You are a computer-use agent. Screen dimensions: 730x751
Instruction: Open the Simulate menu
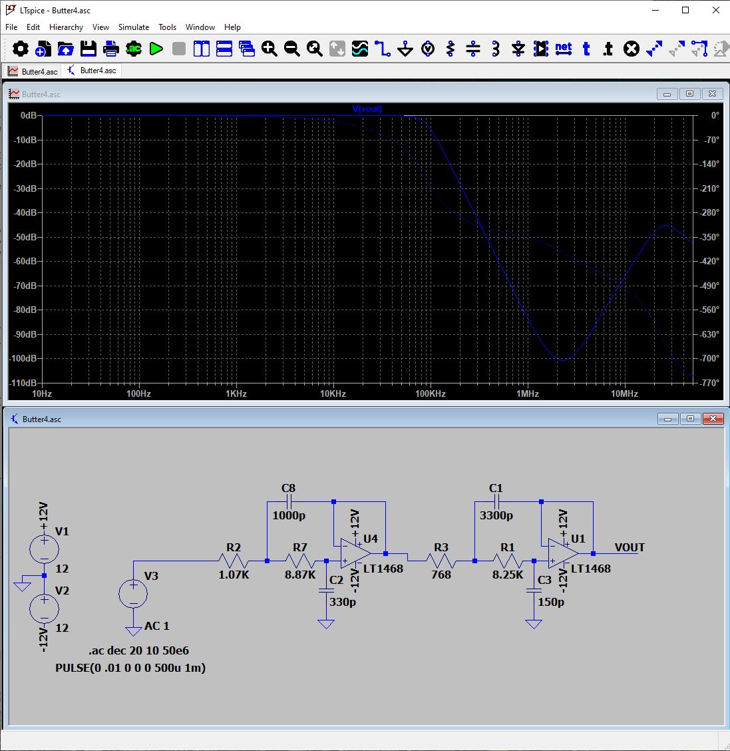tap(134, 27)
